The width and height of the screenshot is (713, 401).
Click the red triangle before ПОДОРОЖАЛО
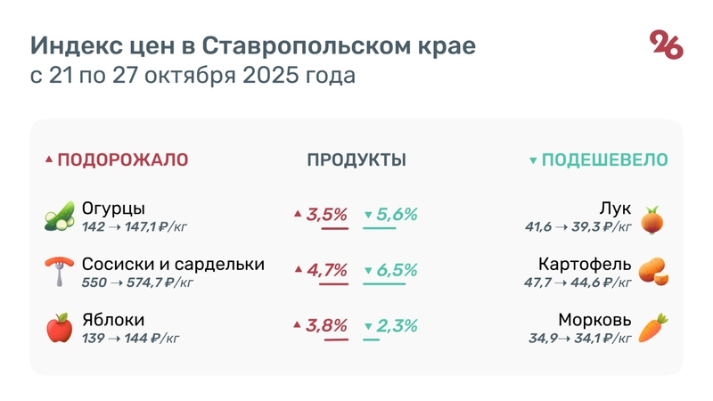pos(49,160)
